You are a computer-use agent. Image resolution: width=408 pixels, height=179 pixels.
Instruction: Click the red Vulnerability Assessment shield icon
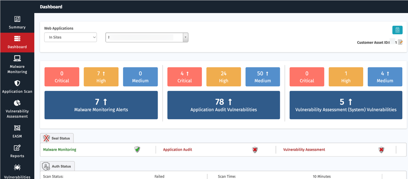[x=381, y=150]
